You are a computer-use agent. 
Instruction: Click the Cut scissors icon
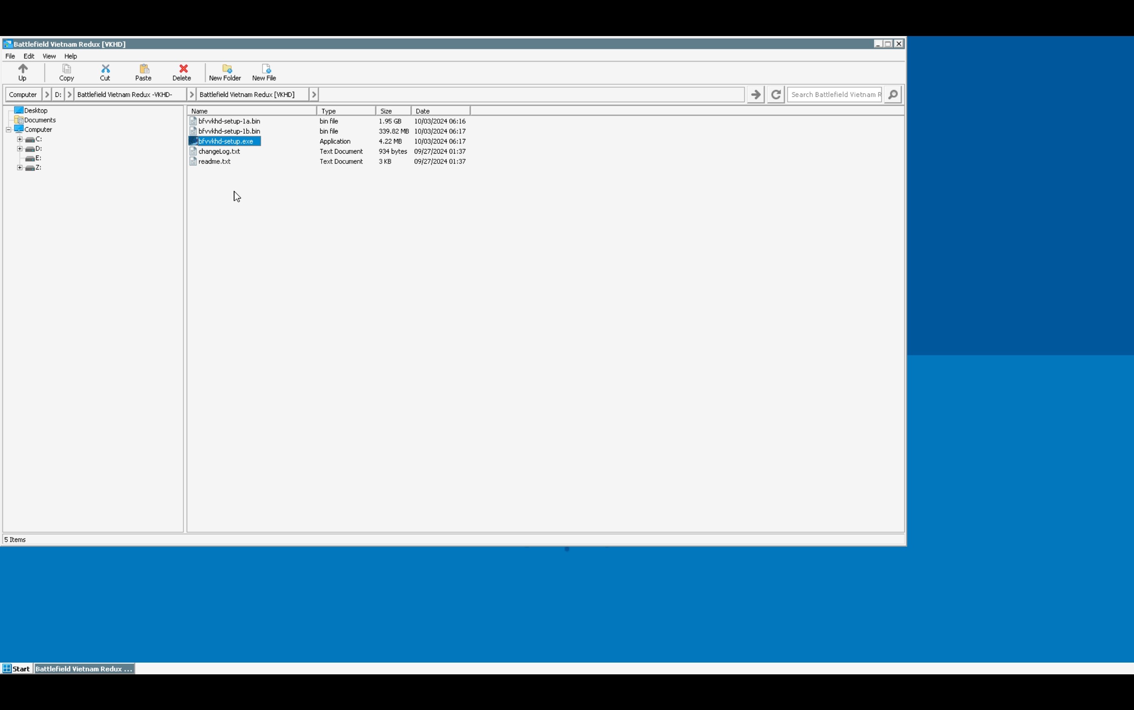pyautogui.click(x=105, y=69)
